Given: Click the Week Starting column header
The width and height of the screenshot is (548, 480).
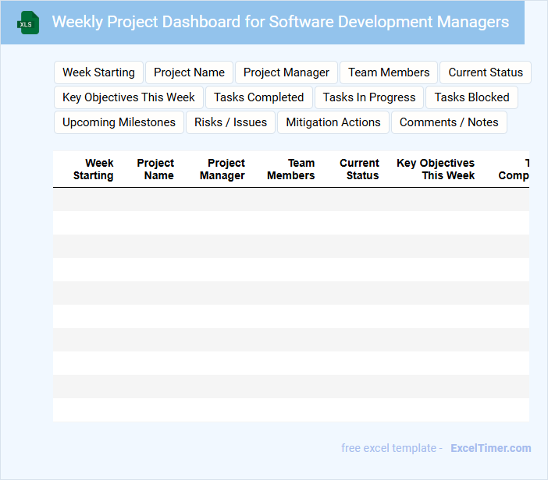Looking at the screenshot, I should [x=94, y=169].
